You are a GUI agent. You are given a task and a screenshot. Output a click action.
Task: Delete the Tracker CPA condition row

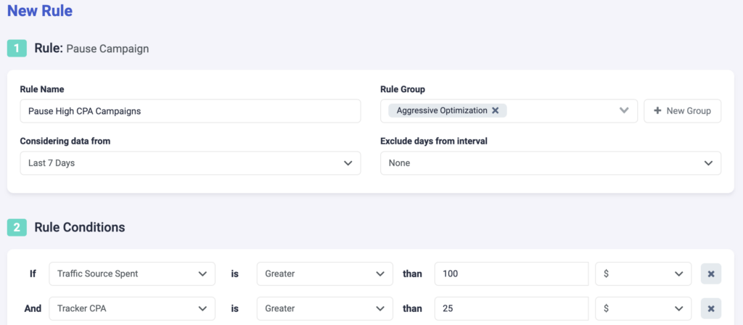pos(711,308)
